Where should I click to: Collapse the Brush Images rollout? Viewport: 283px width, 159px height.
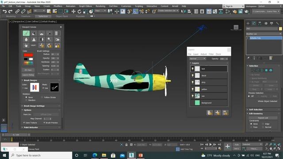pos(31,80)
